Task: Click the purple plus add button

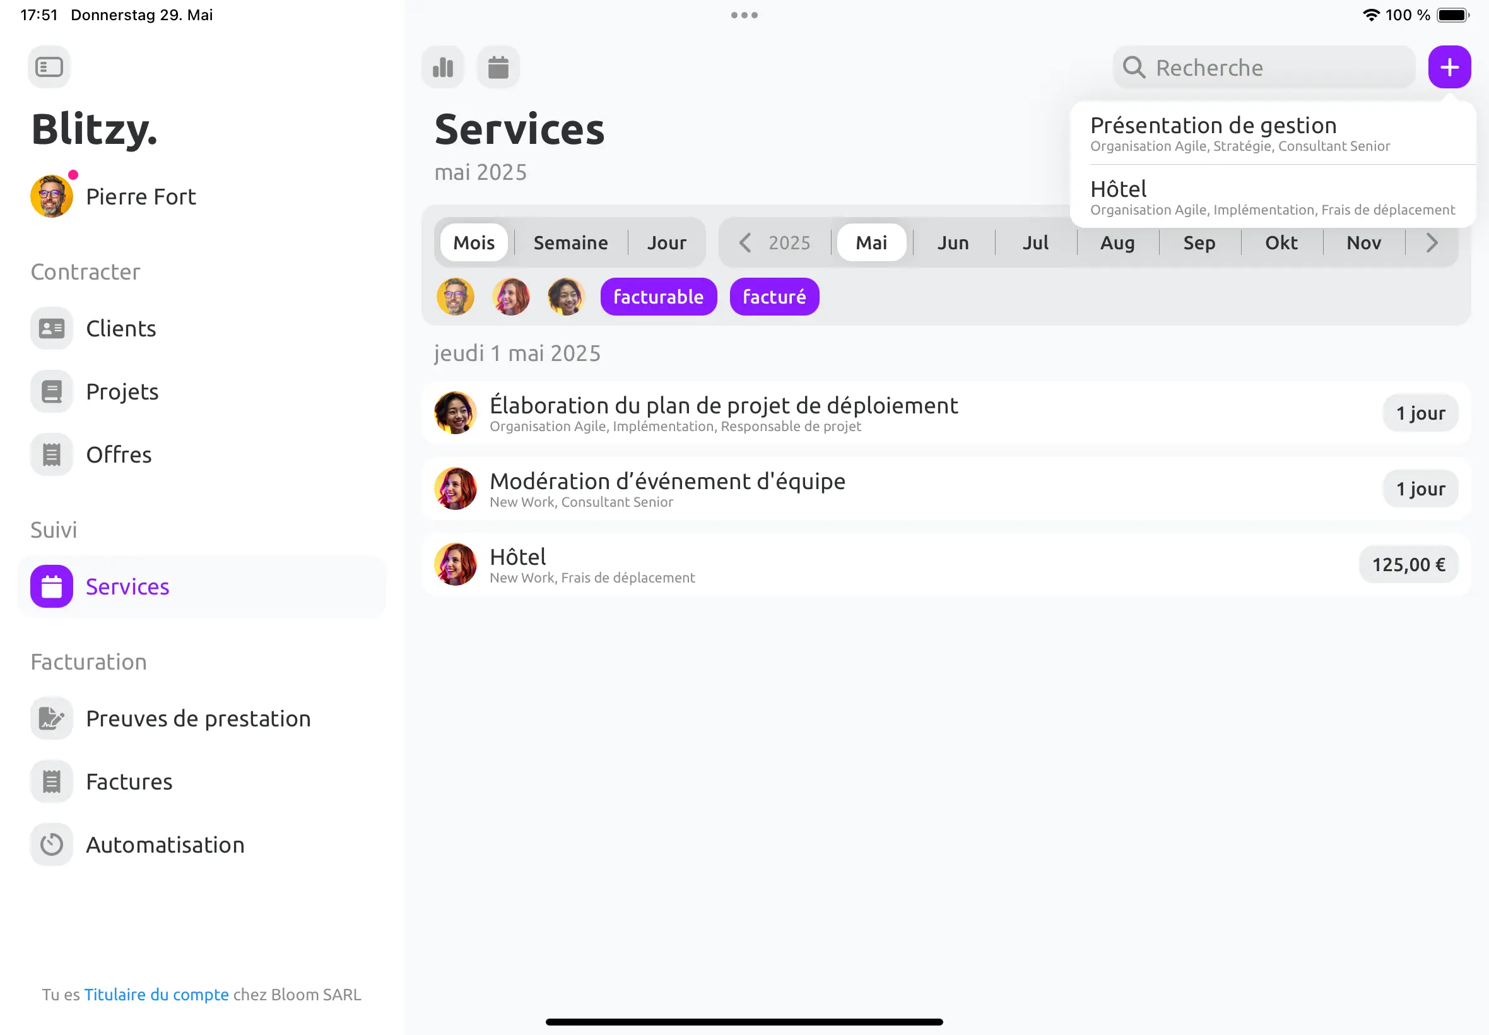Action: pos(1449,67)
